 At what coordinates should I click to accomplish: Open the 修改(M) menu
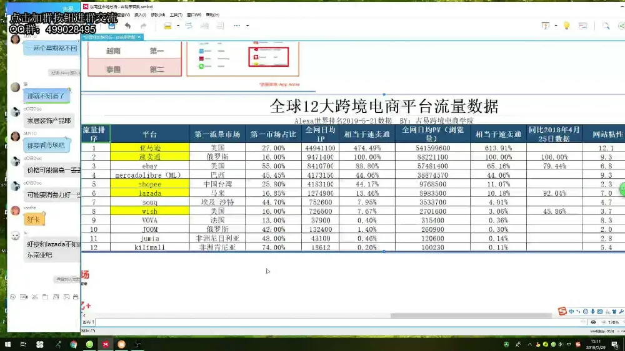[x=158, y=15]
